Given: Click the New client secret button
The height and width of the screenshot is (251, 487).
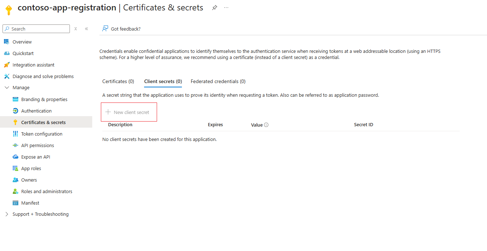Looking at the screenshot, I should [129, 112].
